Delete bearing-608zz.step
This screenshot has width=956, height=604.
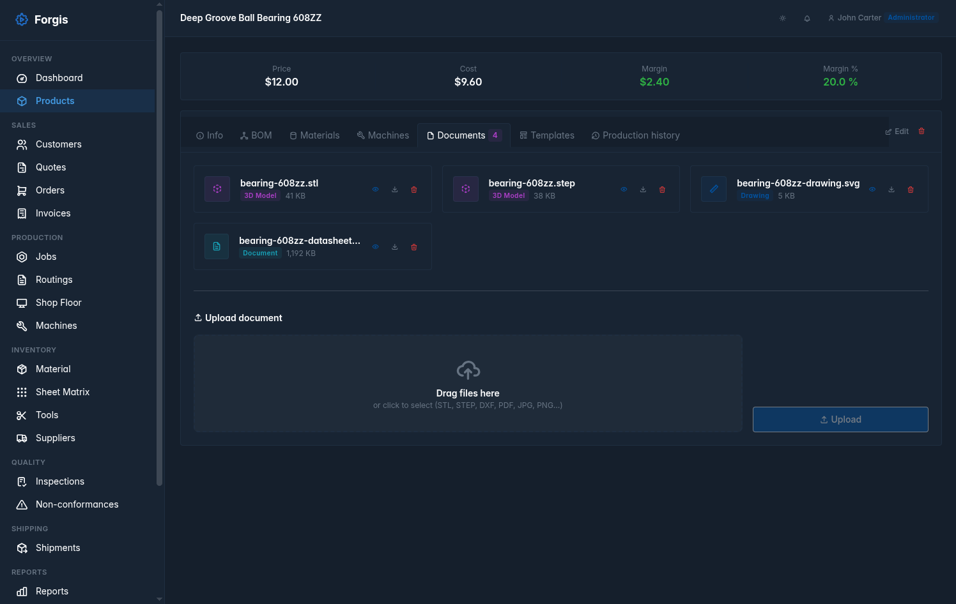[662, 190]
